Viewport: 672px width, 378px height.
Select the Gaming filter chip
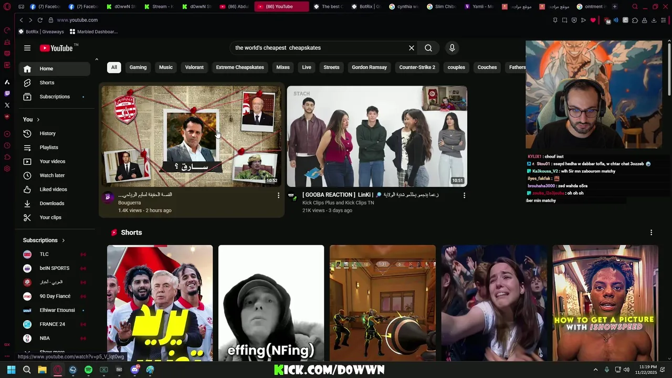[x=138, y=67]
